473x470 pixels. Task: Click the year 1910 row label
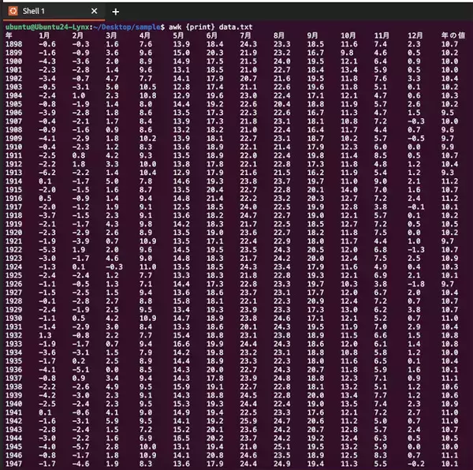tap(14, 147)
